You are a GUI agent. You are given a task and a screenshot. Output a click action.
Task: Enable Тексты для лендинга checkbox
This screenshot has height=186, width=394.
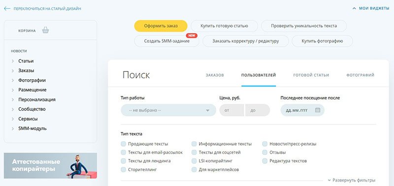pos(124,161)
